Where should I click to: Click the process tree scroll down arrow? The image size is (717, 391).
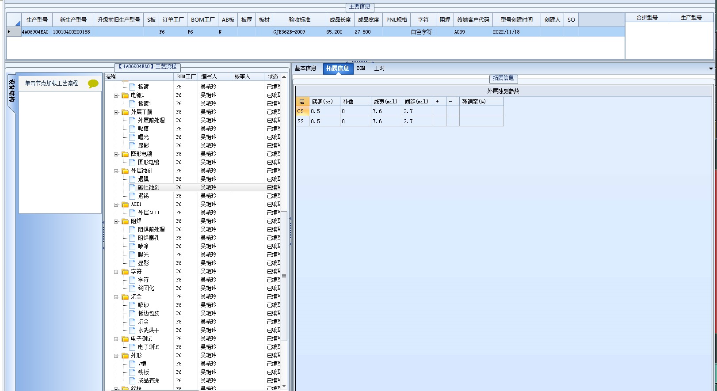284,386
